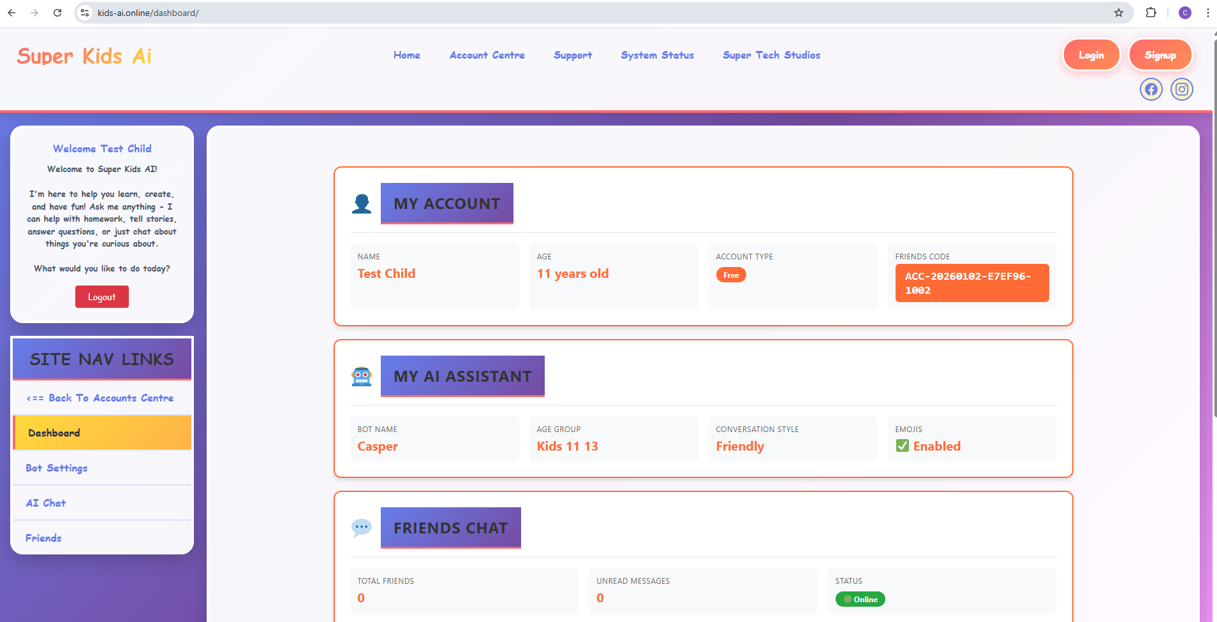Click the speech bubble icon beside Friends Chat
The height and width of the screenshot is (622, 1217).
tap(362, 528)
